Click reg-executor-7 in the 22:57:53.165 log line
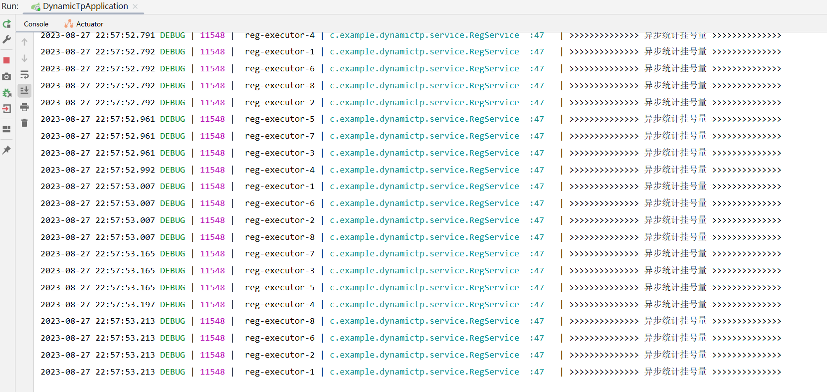Screen dimensions: 827x392 click(x=280, y=254)
